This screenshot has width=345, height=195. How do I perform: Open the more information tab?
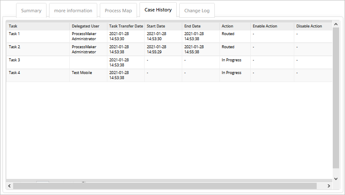73,11
